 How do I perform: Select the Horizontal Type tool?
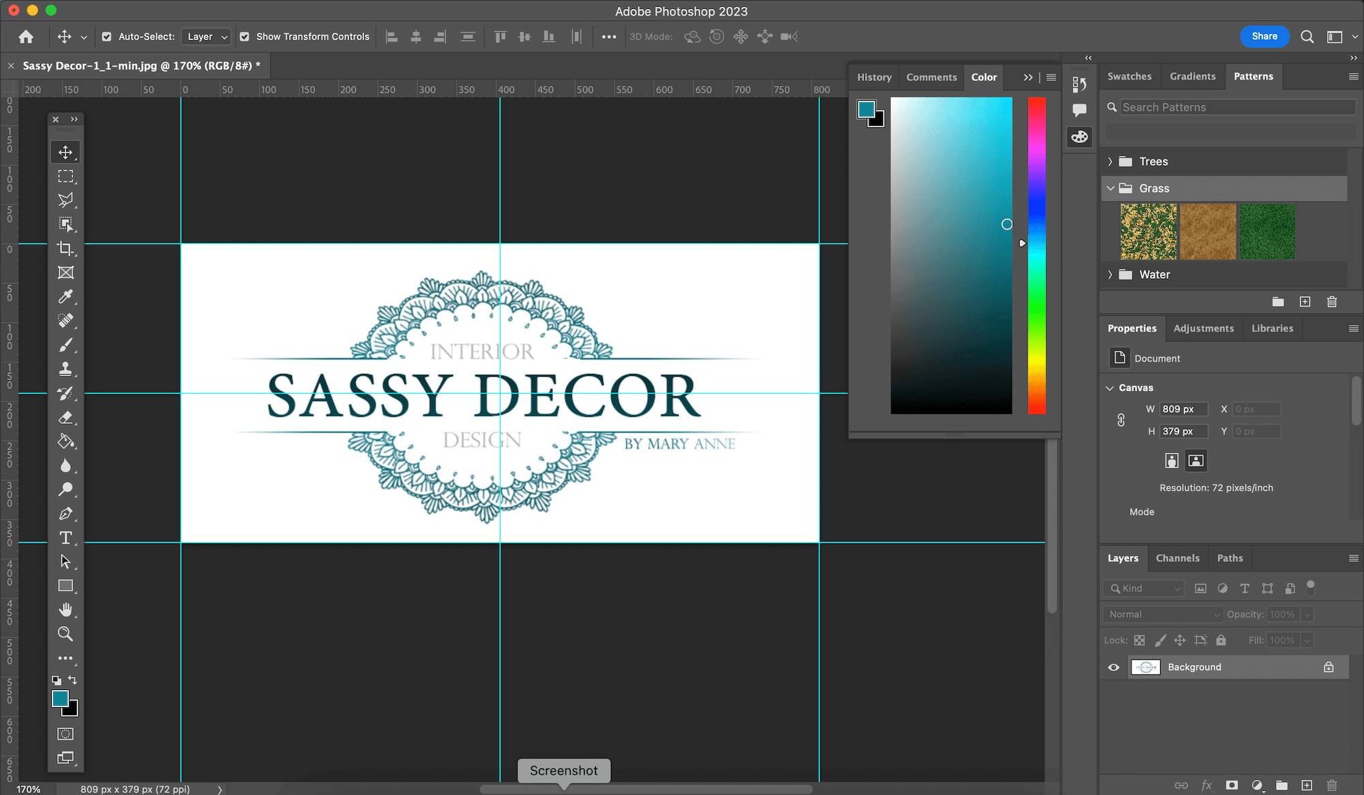click(65, 538)
